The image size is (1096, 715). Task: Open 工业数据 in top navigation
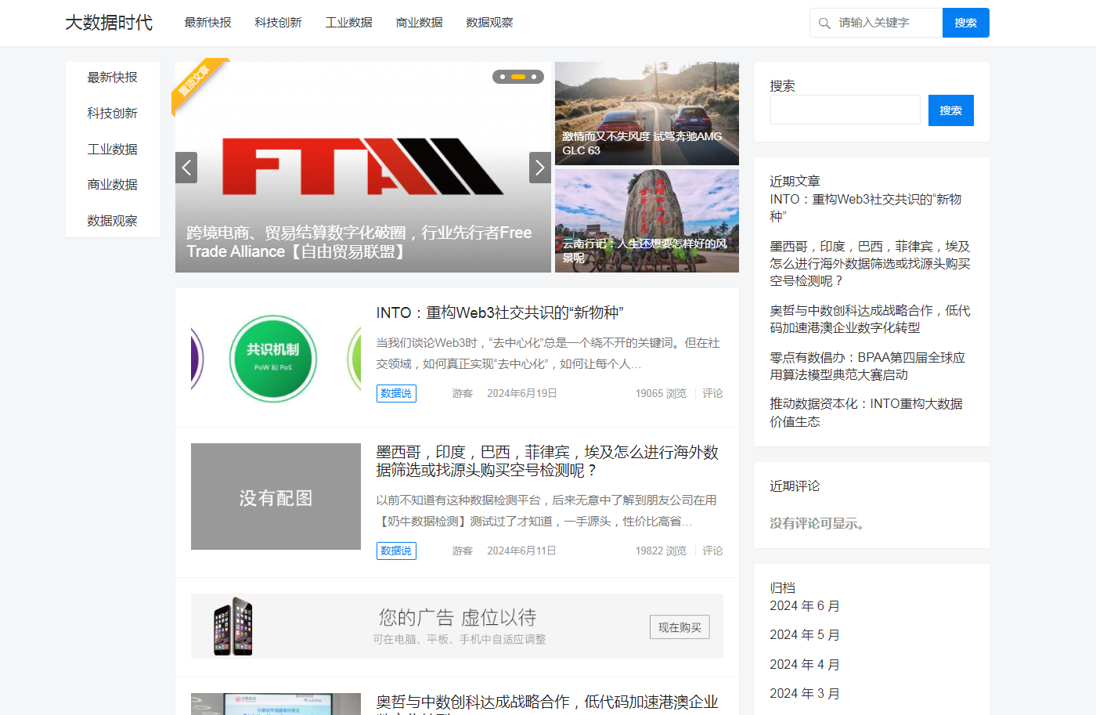349,23
